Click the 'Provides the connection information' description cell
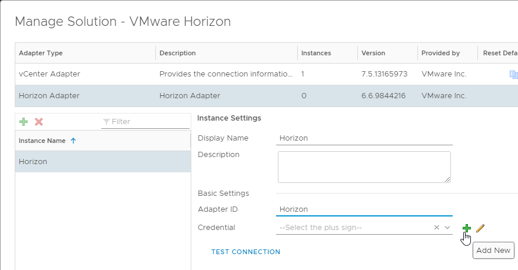The height and width of the screenshot is (270, 518). [226, 74]
